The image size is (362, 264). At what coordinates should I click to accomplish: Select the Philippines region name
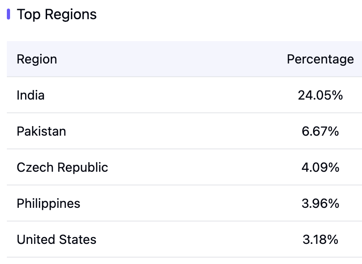tap(48, 204)
